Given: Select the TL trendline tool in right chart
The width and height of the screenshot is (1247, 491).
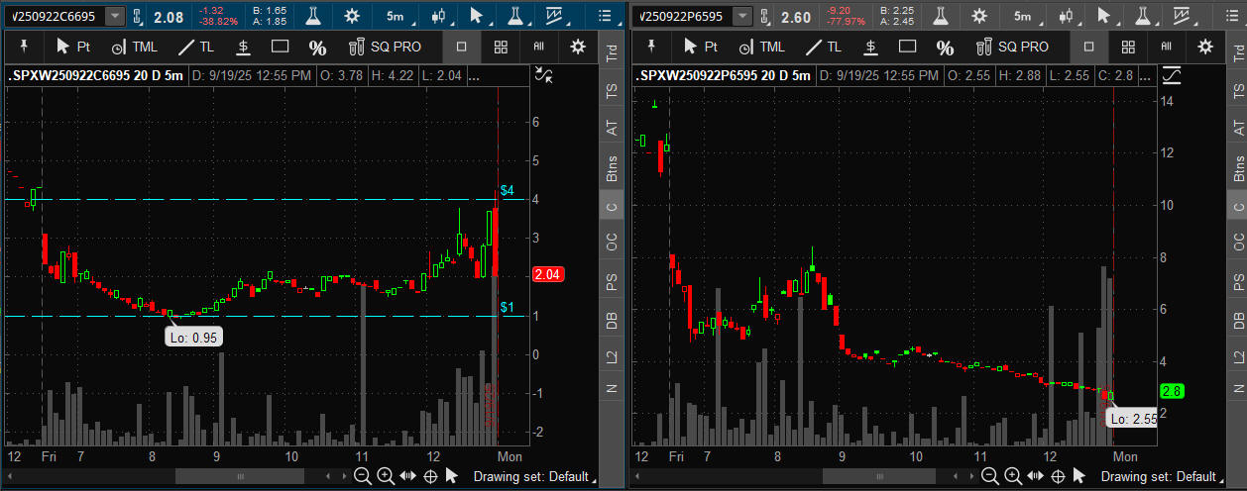Looking at the screenshot, I should click(822, 47).
